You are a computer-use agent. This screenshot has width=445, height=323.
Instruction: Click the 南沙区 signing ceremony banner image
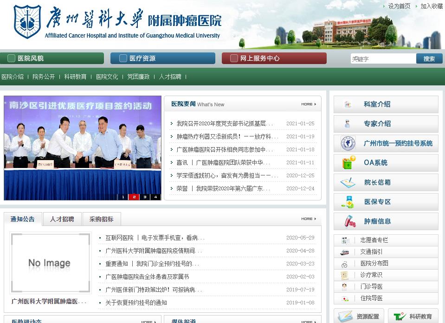click(x=83, y=148)
